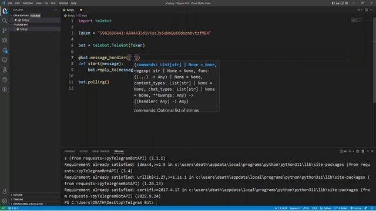Image resolution: width=376 pixels, height=211 pixels.
Task: Open Remote Explorer in activity bar
Action: 5,60
